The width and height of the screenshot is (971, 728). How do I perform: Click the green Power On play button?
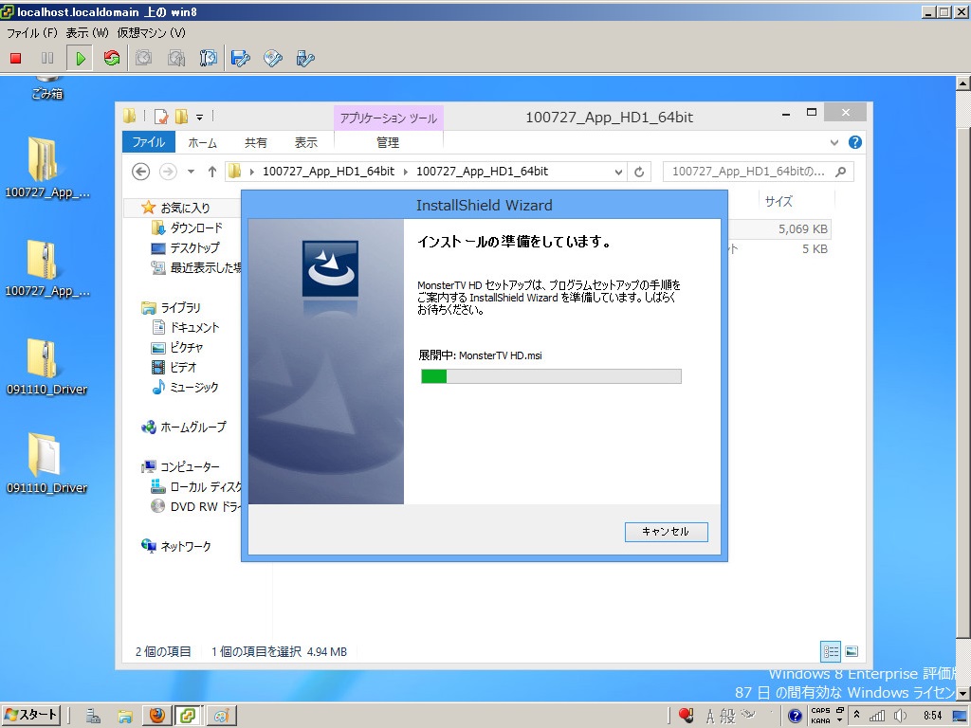[80, 58]
